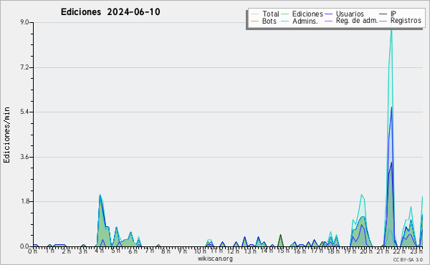Click the '23 h' x-axis label

[416, 251]
